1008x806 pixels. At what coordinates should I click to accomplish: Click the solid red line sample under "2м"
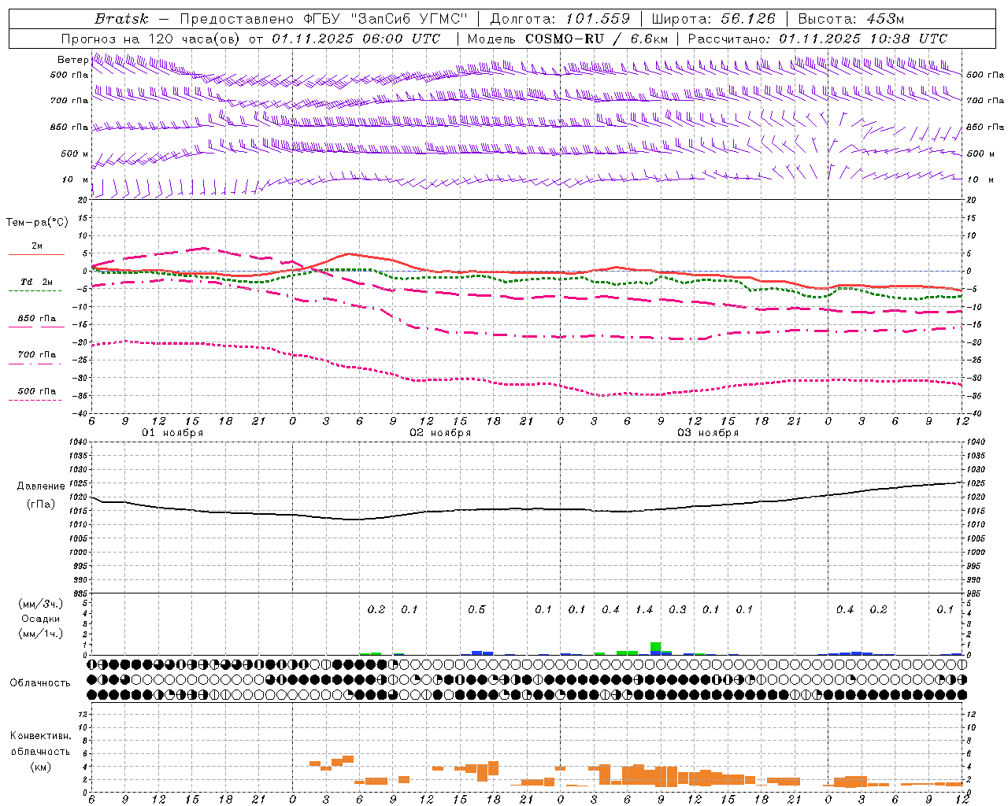[36, 254]
